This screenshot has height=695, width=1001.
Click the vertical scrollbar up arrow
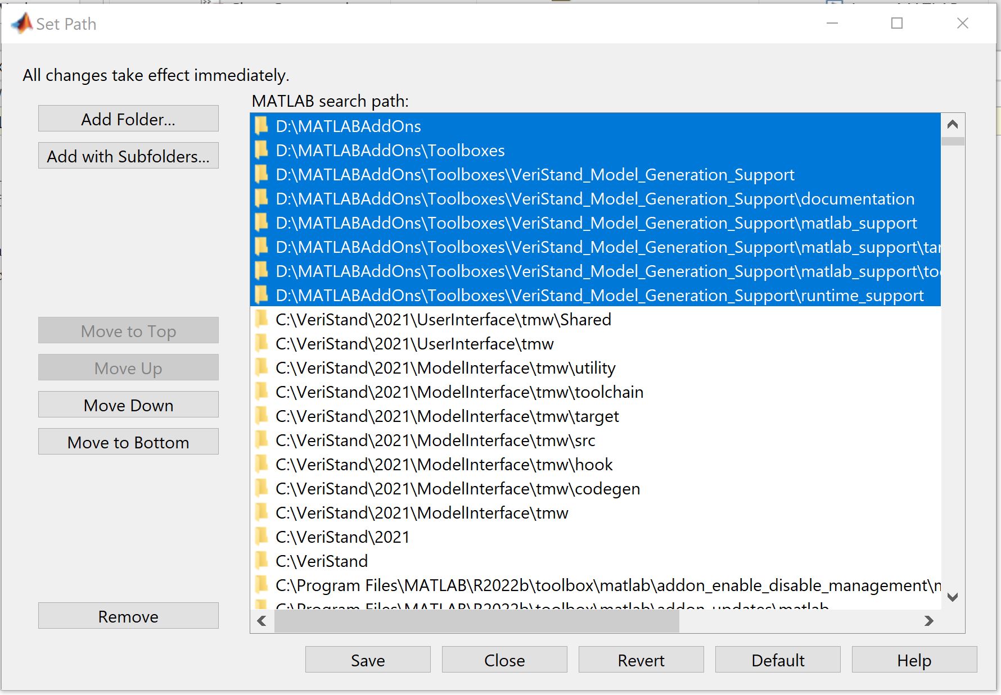pyautogui.click(x=953, y=125)
